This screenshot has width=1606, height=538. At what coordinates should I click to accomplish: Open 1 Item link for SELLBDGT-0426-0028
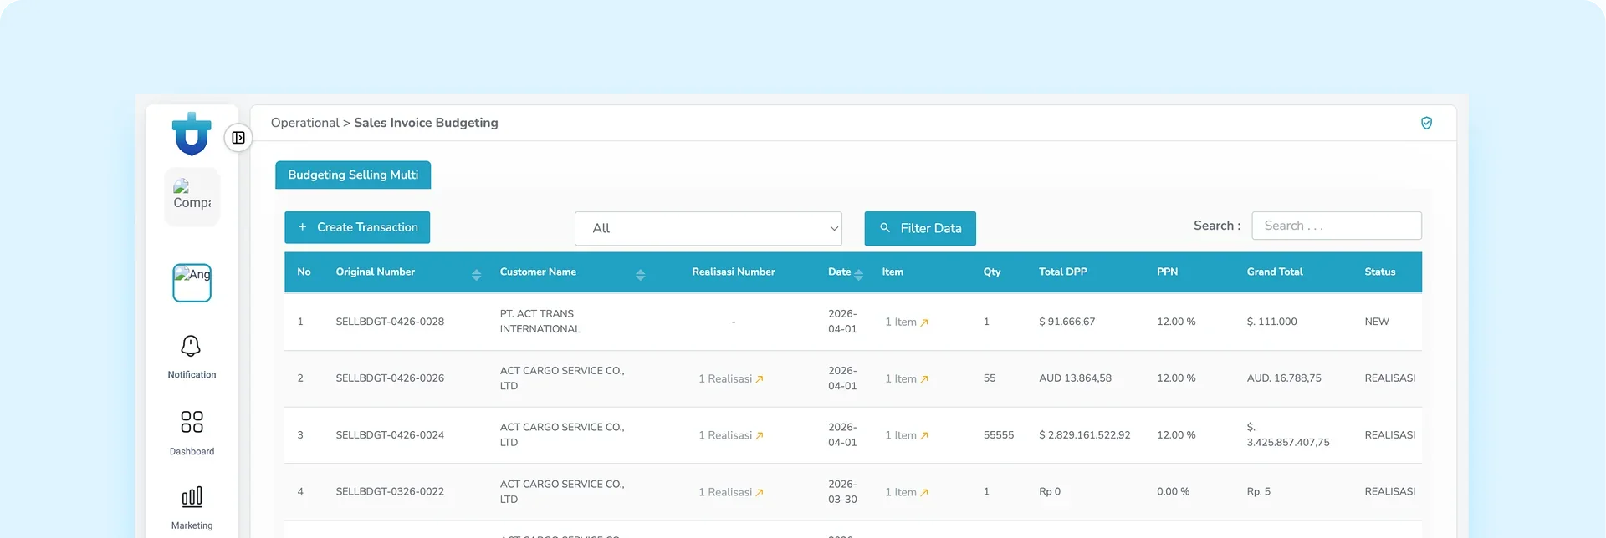pos(907,322)
